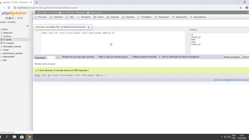The width and height of the screenshot is (249, 140).
Task: Click the browser address bar URL
Action: [47, 8]
